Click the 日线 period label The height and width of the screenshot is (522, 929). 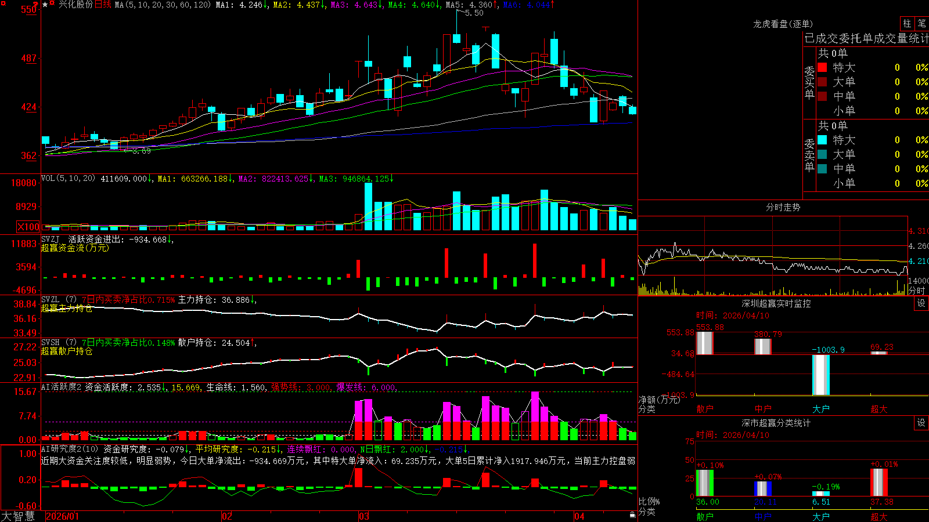(x=103, y=5)
